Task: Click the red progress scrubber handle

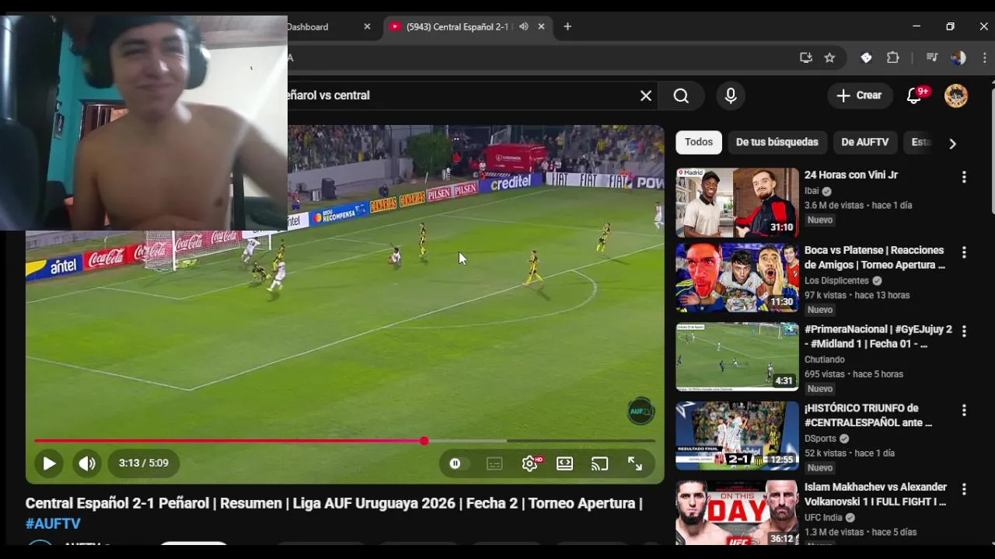Action: pyautogui.click(x=424, y=441)
